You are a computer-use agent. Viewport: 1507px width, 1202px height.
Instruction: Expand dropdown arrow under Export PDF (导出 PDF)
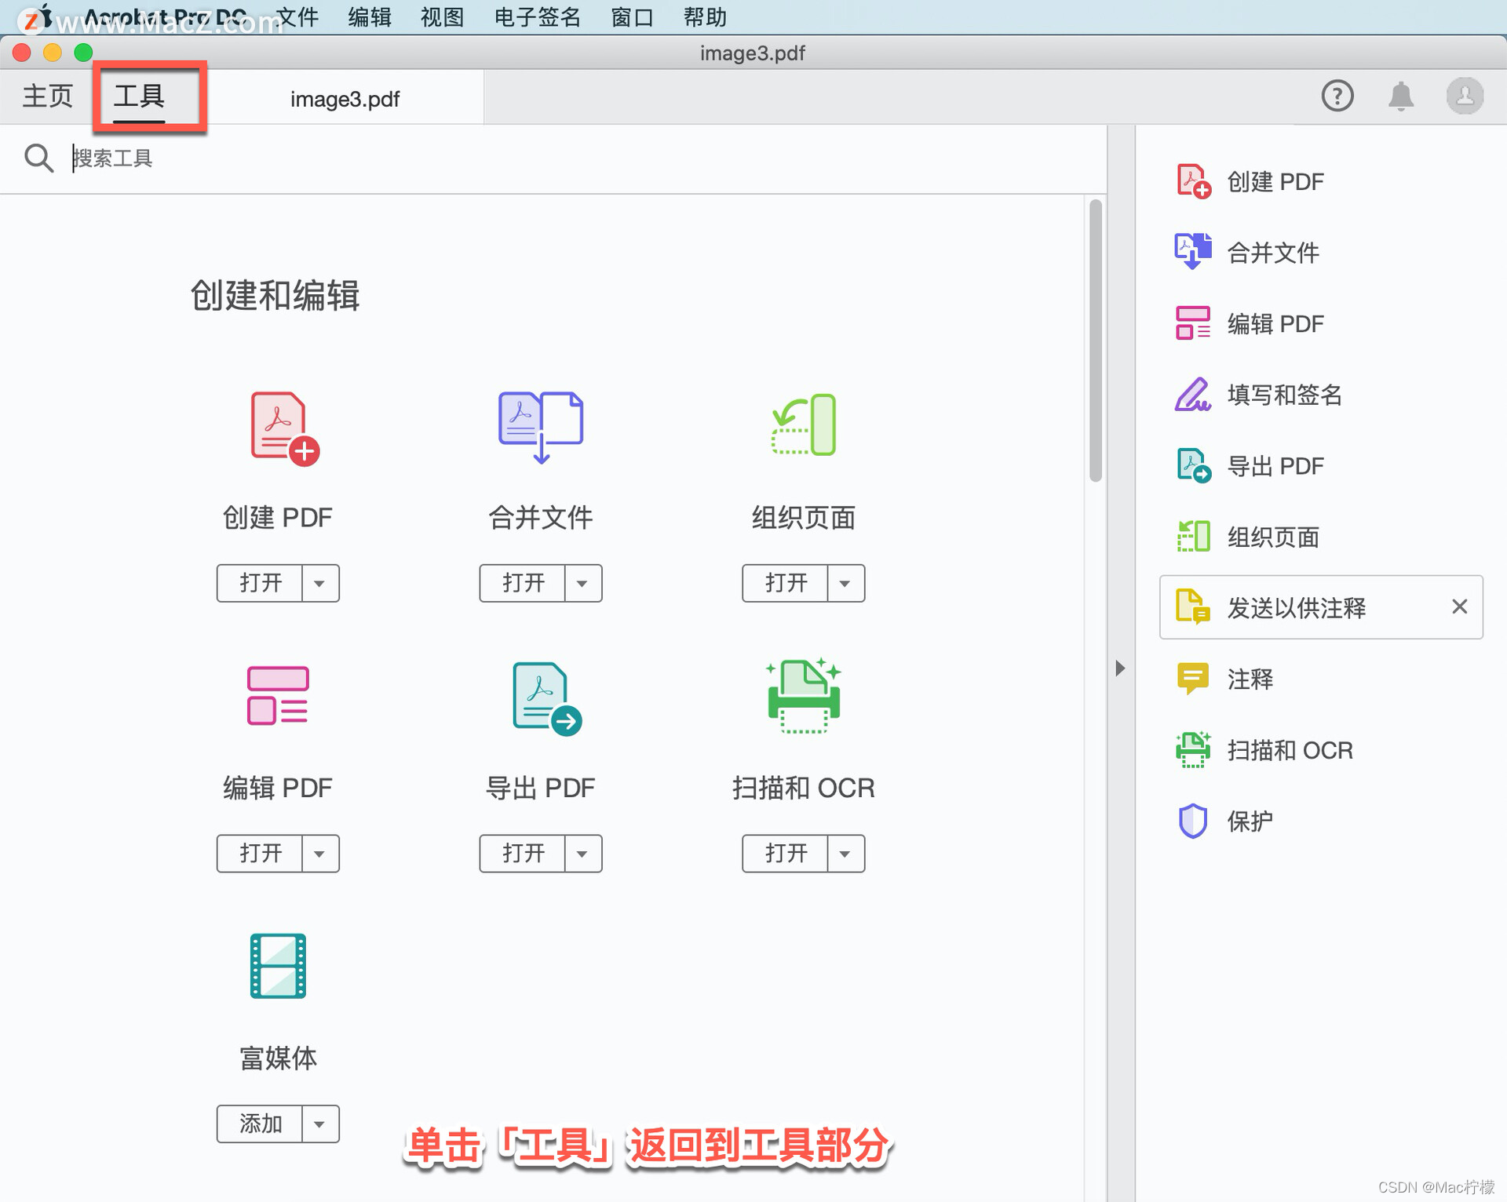(582, 854)
